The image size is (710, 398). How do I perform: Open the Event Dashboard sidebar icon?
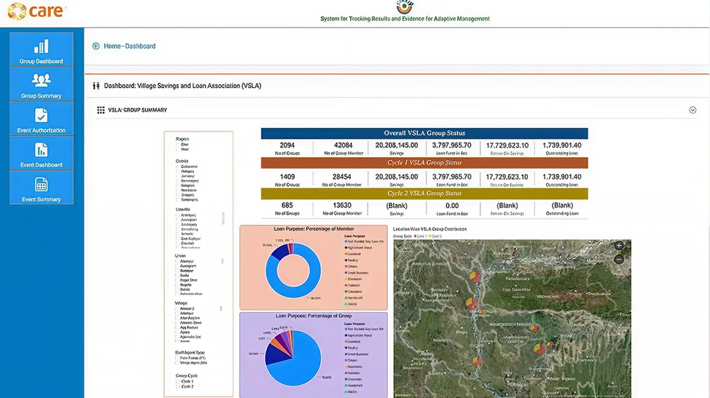pos(41,153)
